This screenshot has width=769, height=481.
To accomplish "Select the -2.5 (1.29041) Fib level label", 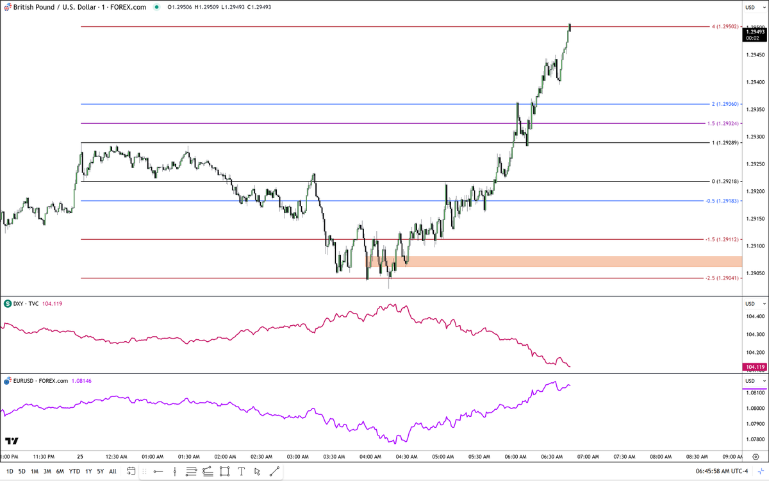I will pos(724,278).
